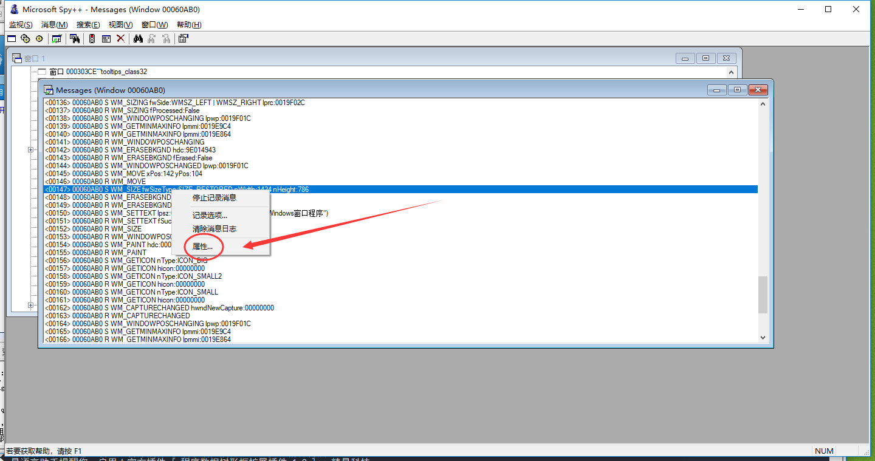The width and height of the screenshot is (875, 461).
Task: Toggle the traffic light start/stop logging icon
Action: pyautogui.click(x=92, y=39)
